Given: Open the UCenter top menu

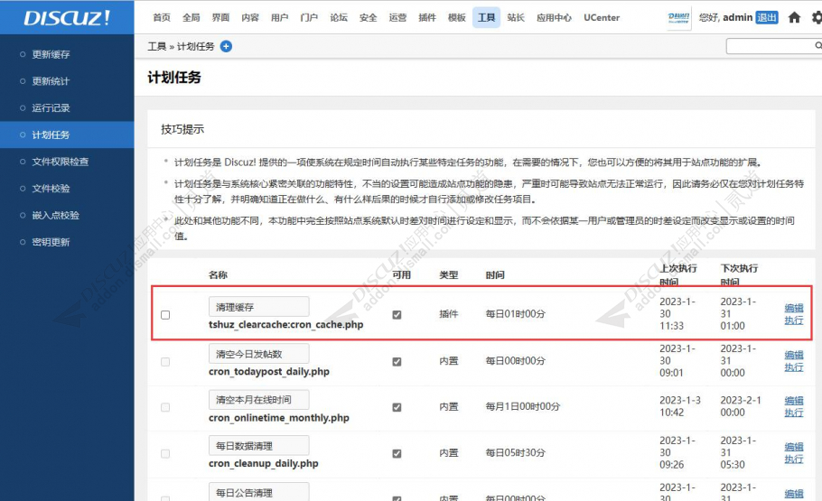Looking at the screenshot, I should 602,17.
